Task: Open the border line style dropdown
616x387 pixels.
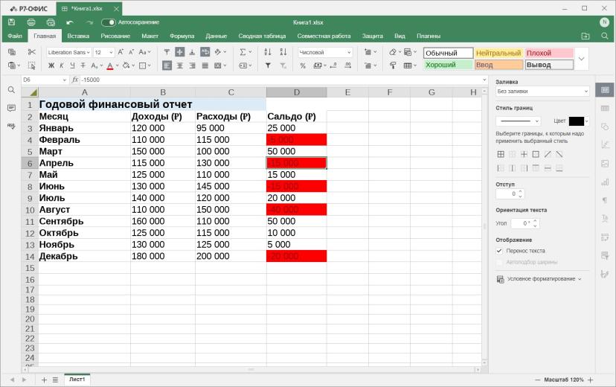Action: click(x=519, y=121)
